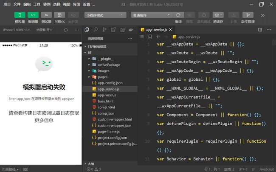This screenshot has width=276, height=172.
Task: Toggle the 调试器 debugger panel button
Action: tap(46, 15)
